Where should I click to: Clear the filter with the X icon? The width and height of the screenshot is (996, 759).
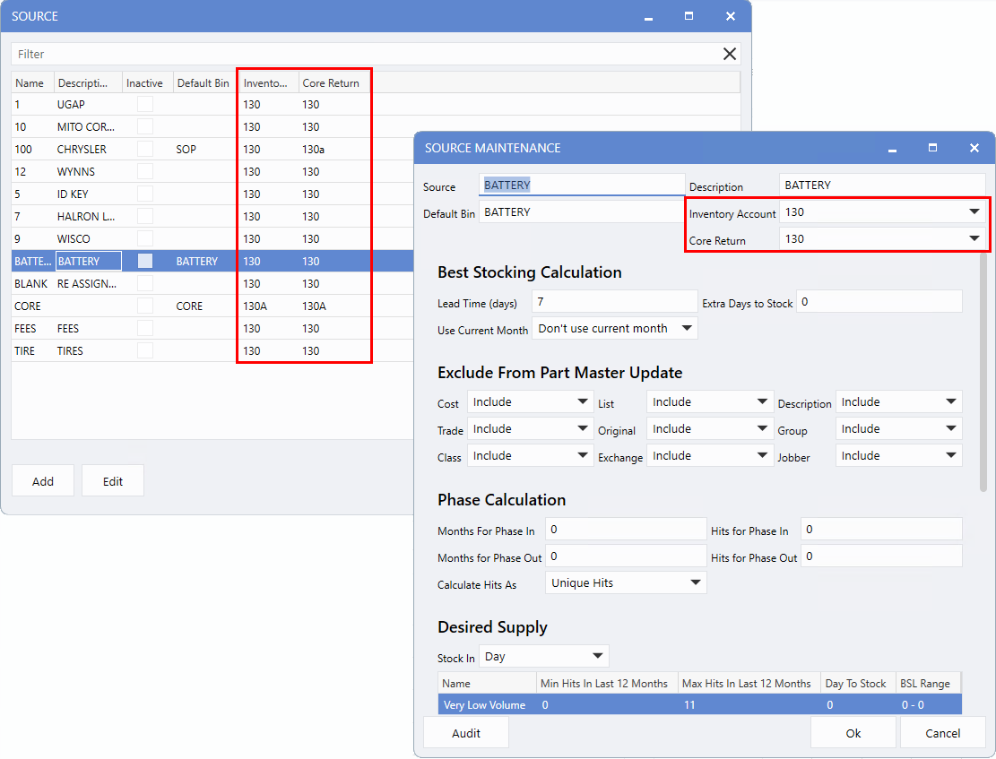coord(730,54)
